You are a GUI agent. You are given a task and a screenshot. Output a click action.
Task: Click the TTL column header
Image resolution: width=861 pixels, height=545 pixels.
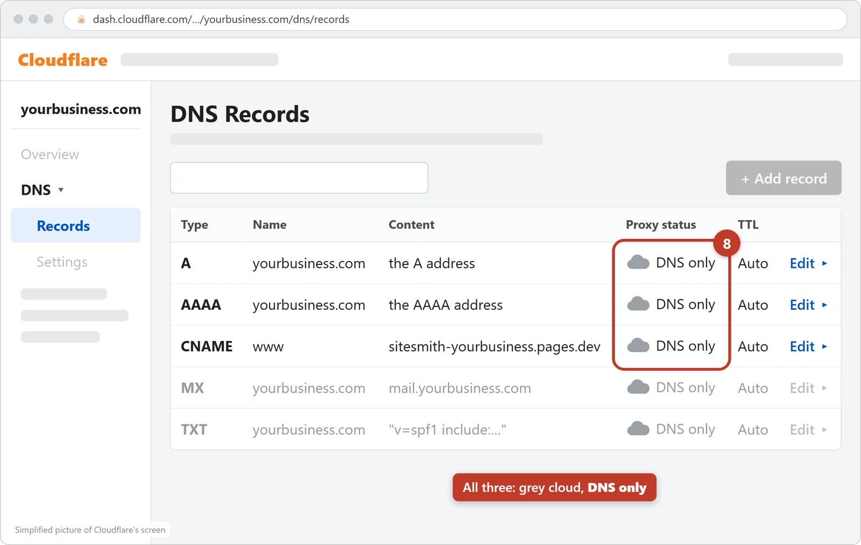point(748,225)
